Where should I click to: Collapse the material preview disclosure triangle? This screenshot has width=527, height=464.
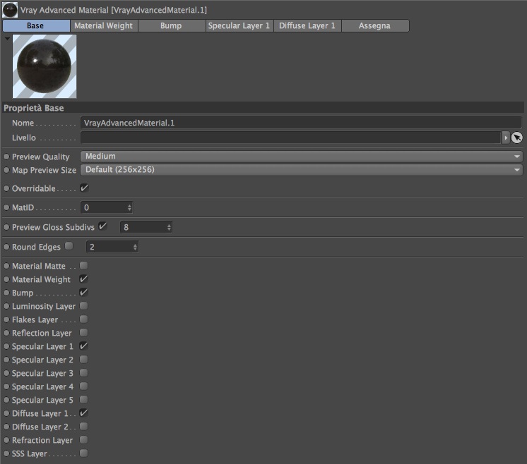pyautogui.click(x=7, y=39)
